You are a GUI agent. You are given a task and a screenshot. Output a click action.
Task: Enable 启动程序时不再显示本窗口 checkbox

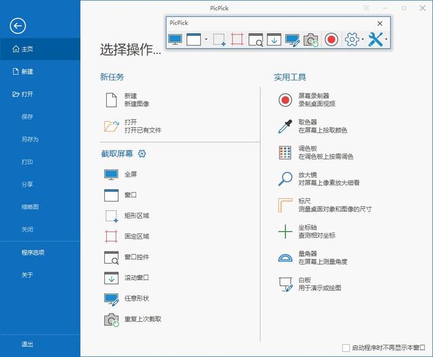(x=346, y=348)
